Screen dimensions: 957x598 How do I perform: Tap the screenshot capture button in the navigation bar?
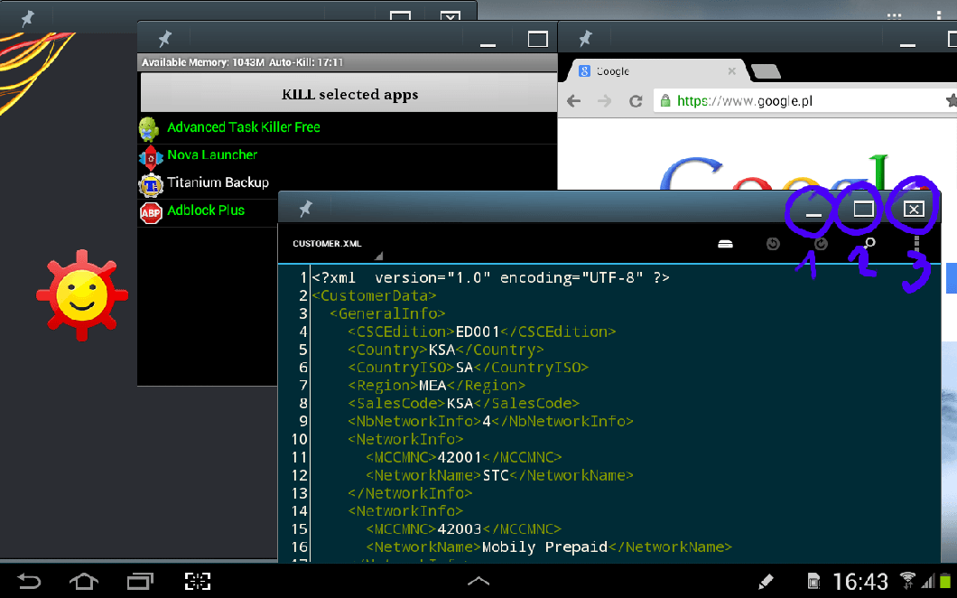pos(197,581)
